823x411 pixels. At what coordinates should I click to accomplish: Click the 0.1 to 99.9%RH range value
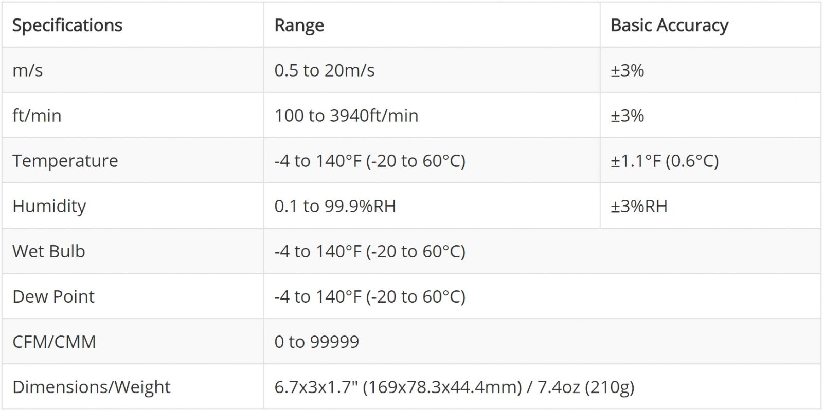tap(335, 206)
